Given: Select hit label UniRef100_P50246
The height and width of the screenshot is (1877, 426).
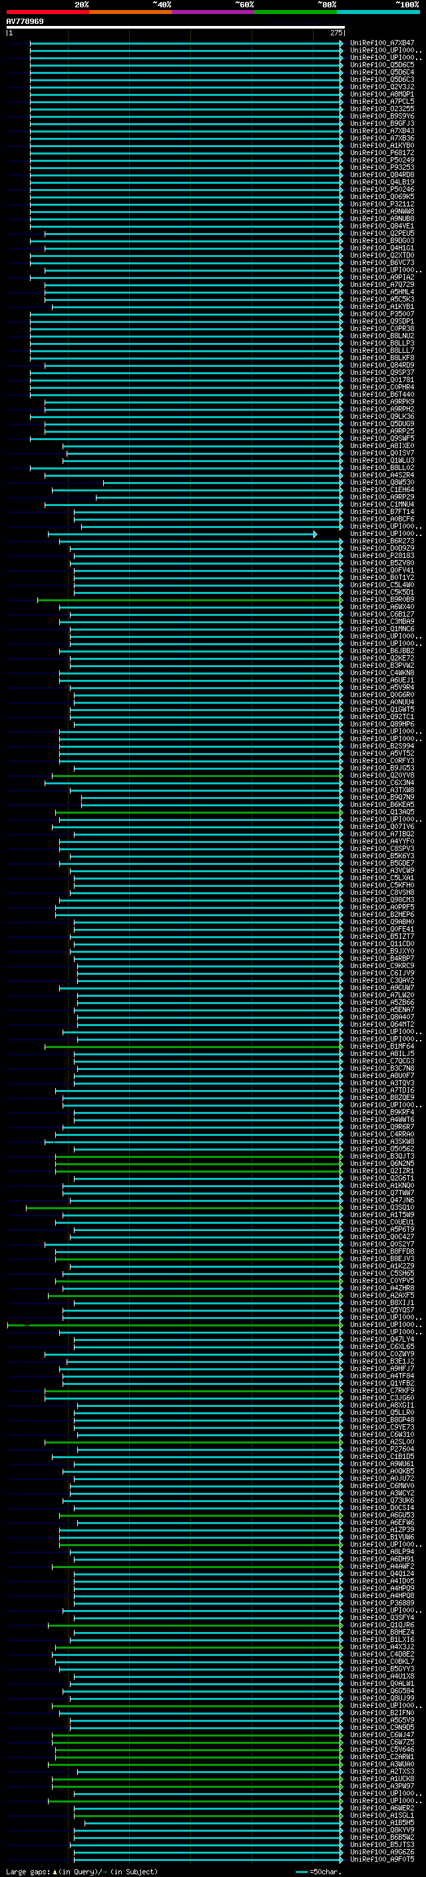Looking at the screenshot, I should 381,190.
